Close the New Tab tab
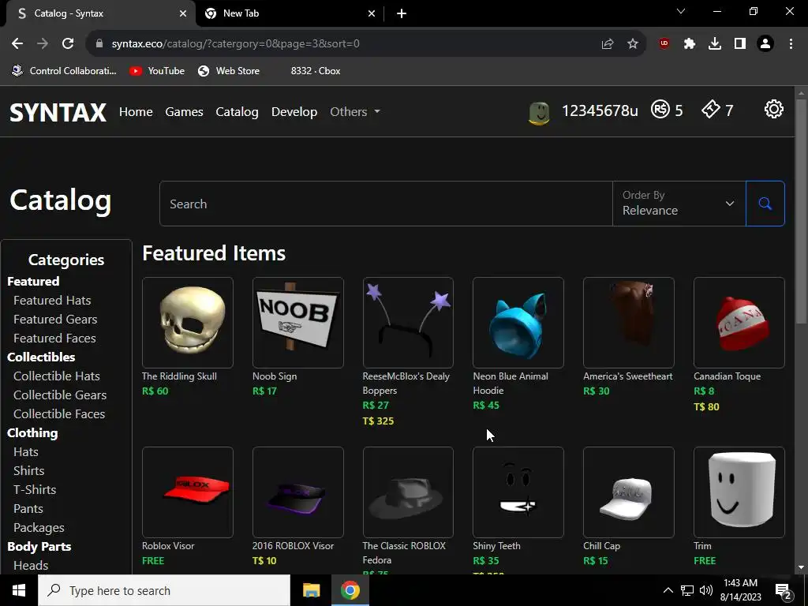 (372, 14)
